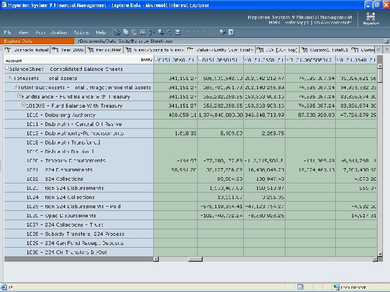Change the Period:MAR POV member

tap(108, 50)
